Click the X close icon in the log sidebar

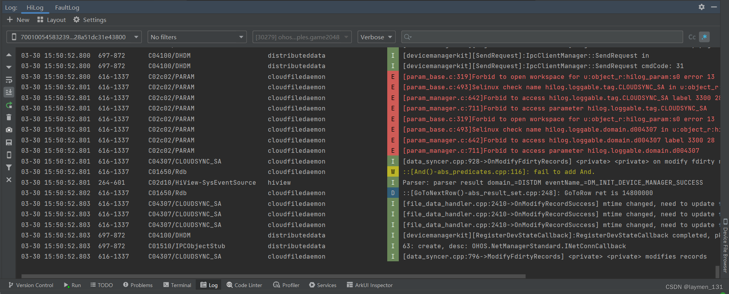tap(8, 180)
